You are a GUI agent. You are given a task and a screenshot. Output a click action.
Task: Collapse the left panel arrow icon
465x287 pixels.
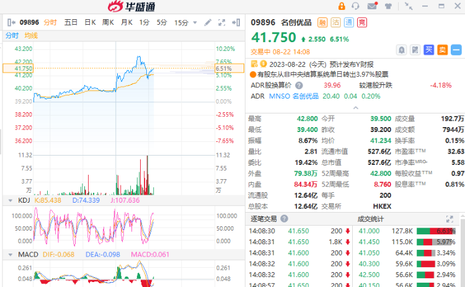click(x=11, y=22)
